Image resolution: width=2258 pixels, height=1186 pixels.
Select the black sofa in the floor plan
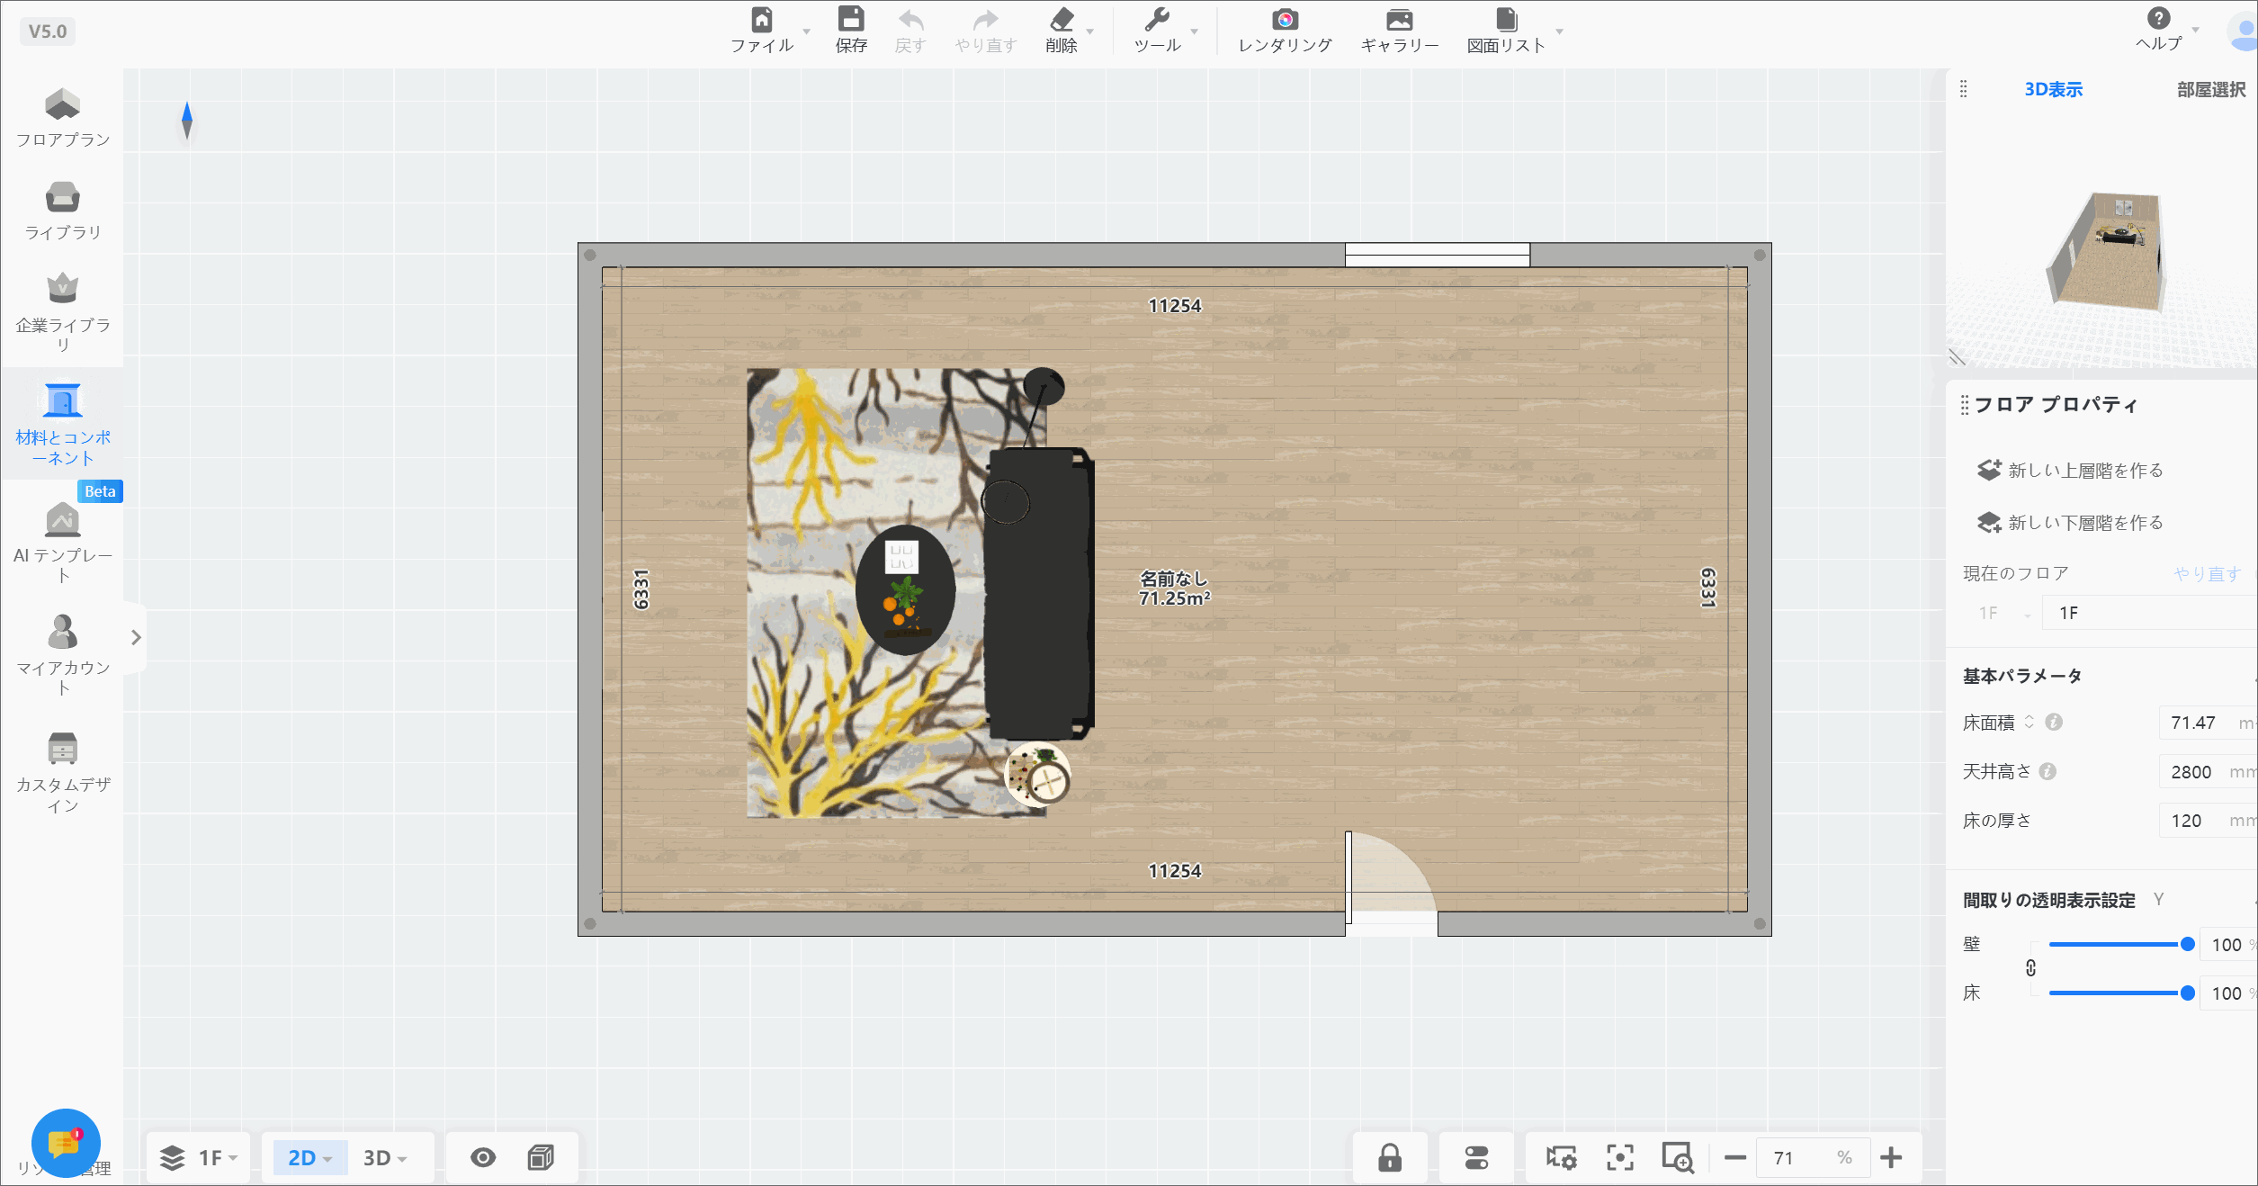[1039, 594]
